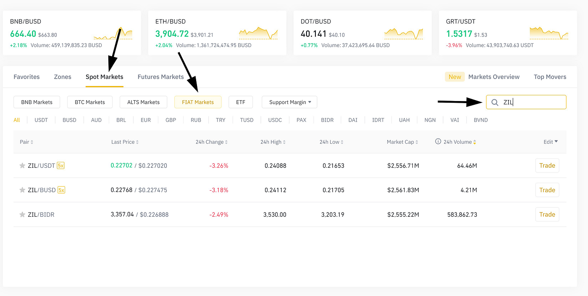Filter by BRL quote currency
This screenshot has width=588, height=296.
click(121, 120)
